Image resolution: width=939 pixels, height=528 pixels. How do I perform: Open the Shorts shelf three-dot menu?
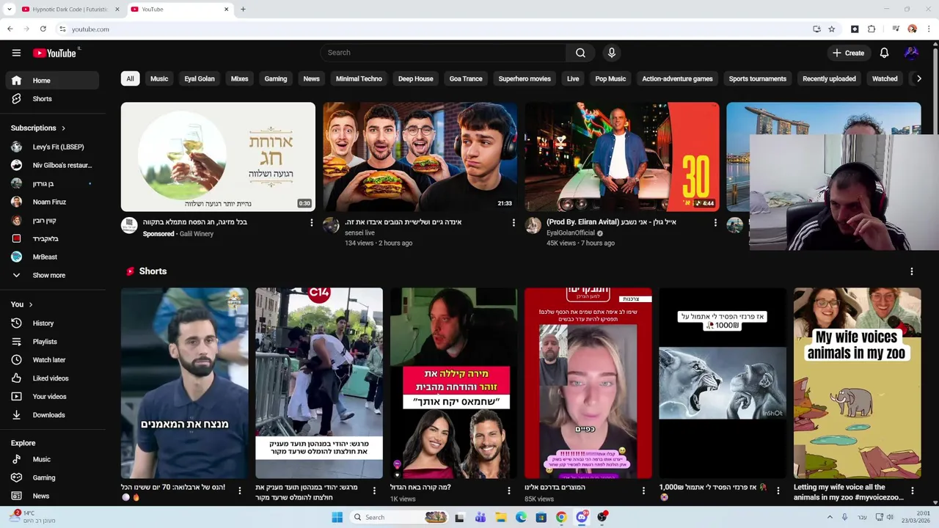(912, 271)
